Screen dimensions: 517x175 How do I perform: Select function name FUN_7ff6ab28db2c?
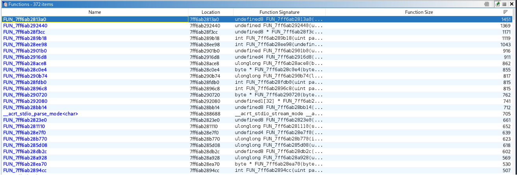coord(25,151)
